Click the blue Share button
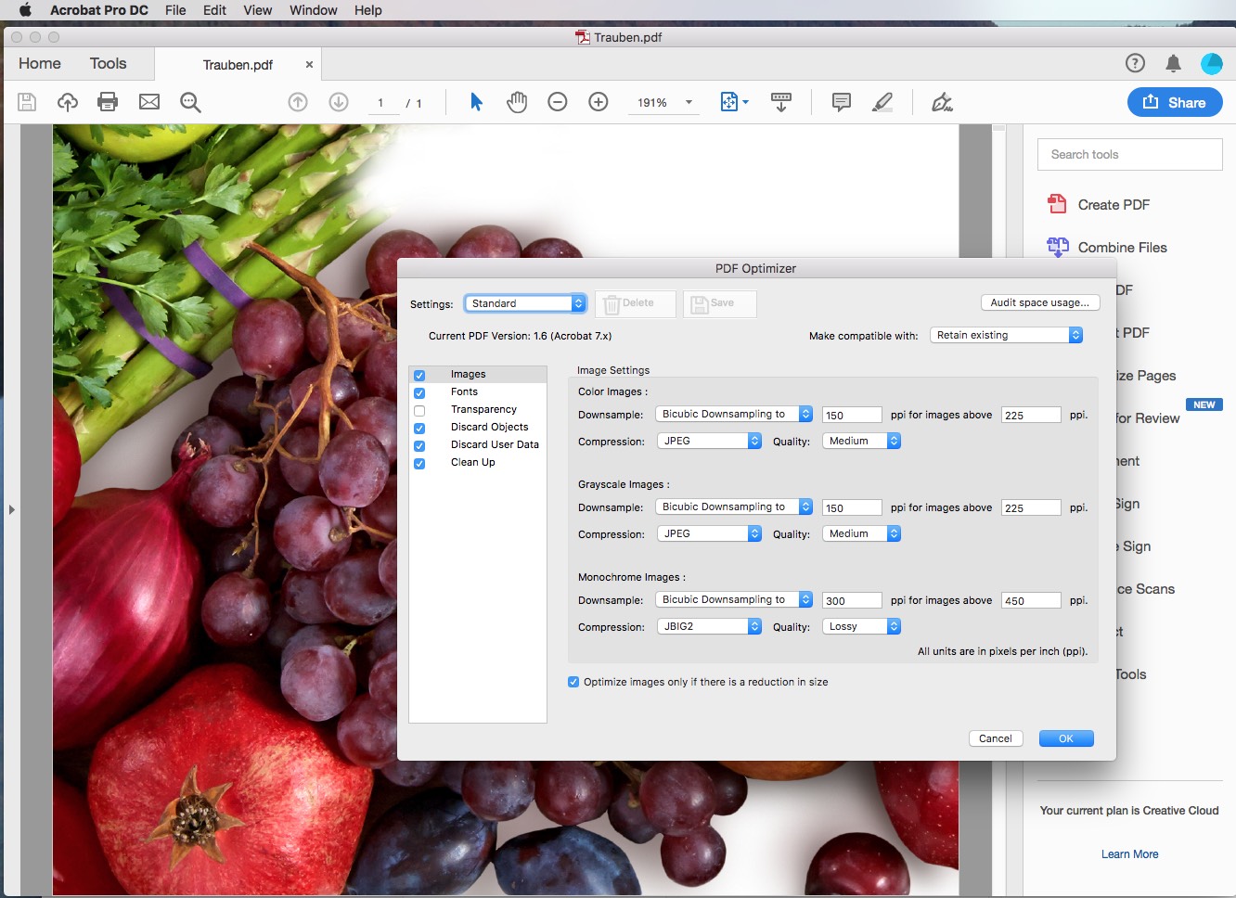This screenshot has width=1236, height=898. 1175,102
